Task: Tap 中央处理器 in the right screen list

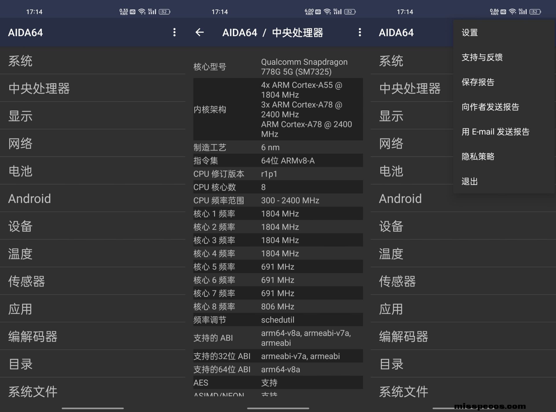Action: (x=412, y=88)
